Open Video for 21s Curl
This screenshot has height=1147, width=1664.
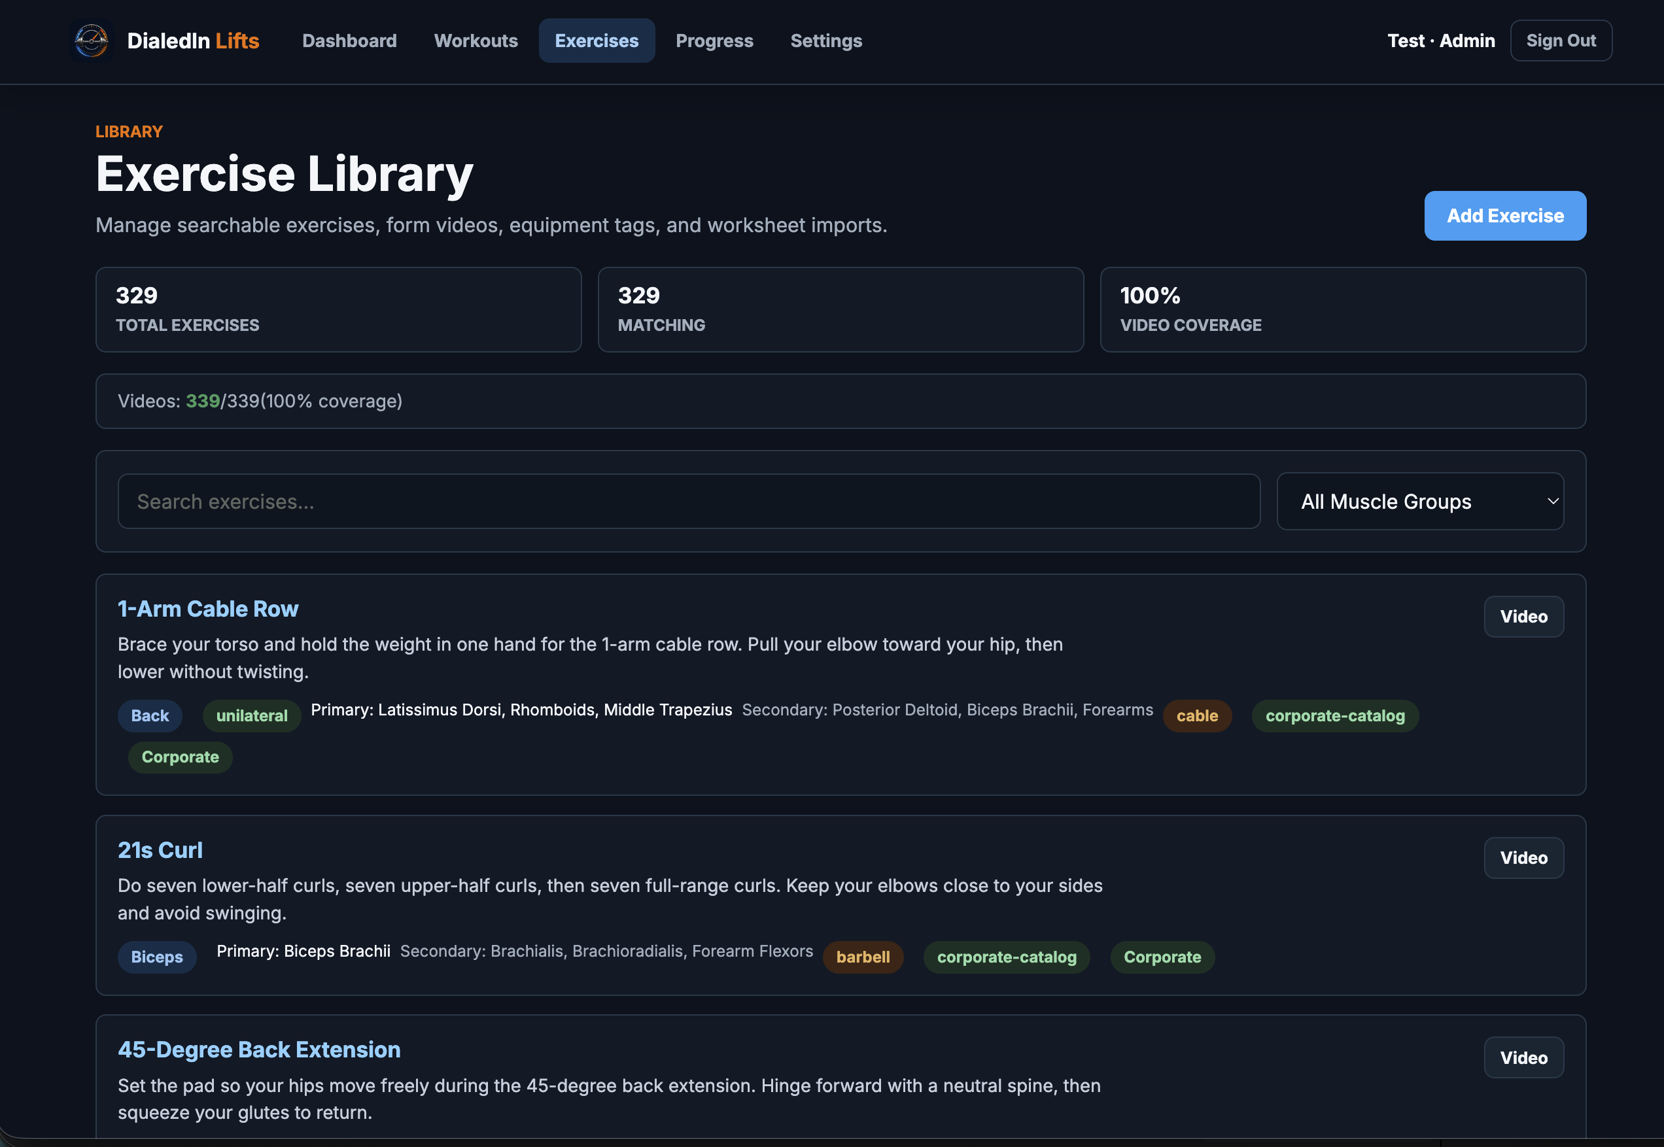(1523, 858)
